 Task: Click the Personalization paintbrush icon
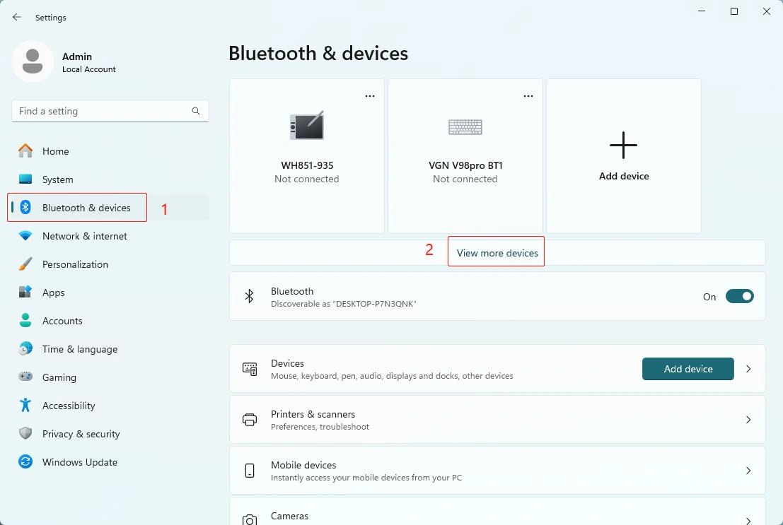click(x=25, y=264)
